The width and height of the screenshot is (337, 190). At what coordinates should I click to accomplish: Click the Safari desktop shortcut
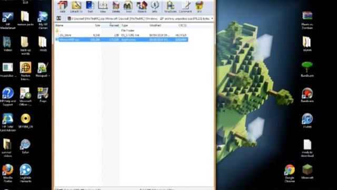25,147
